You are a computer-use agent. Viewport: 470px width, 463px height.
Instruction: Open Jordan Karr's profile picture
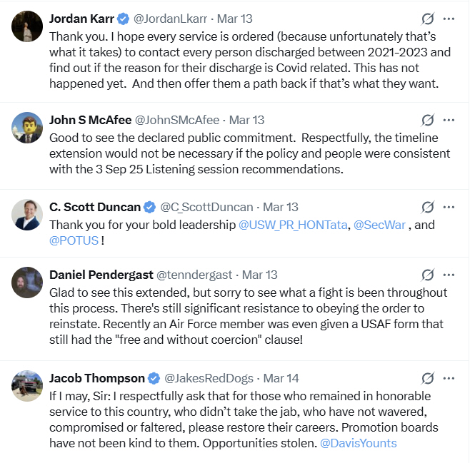pyautogui.click(x=27, y=26)
